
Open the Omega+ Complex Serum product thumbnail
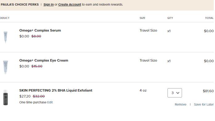pyautogui.click(x=6, y=37)
